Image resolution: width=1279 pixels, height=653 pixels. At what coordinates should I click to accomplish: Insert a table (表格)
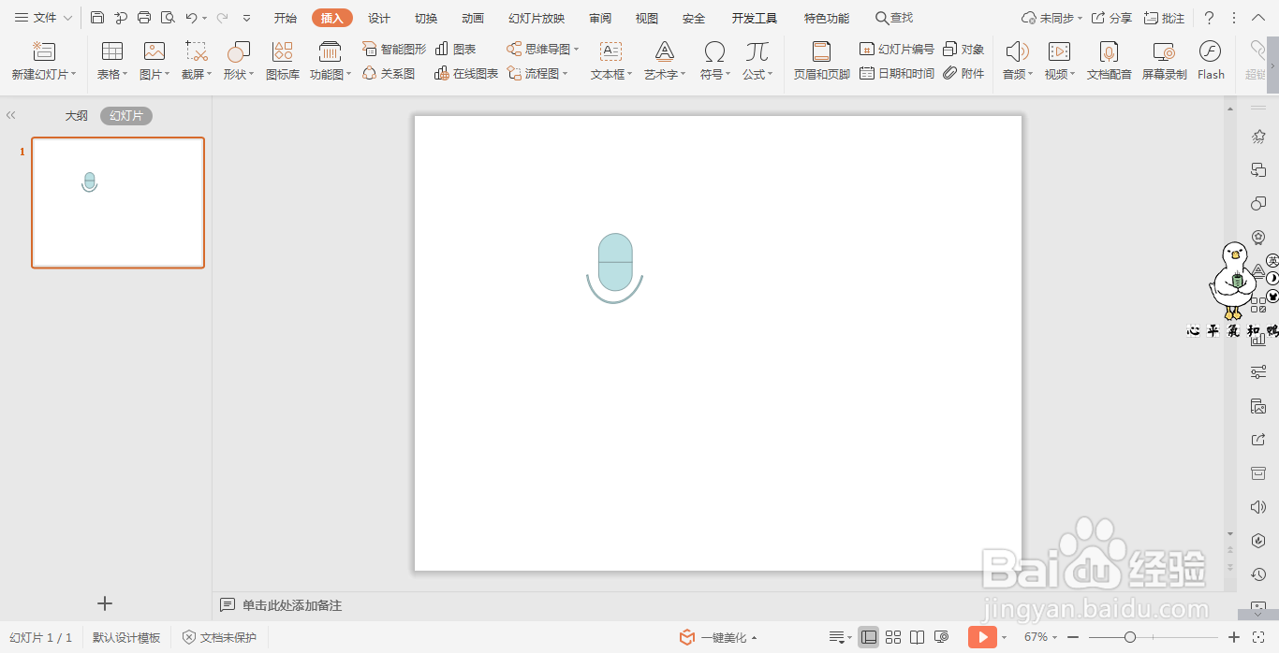tap(112, 61)
